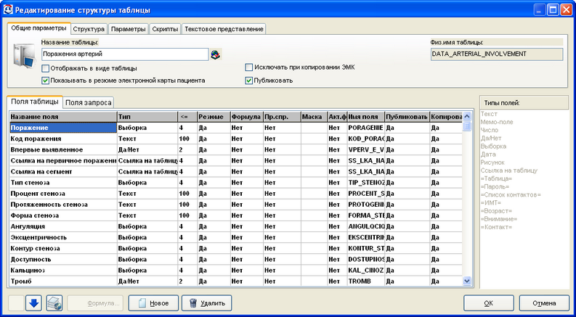Select the 'Доступность' field row

point(236,260)
